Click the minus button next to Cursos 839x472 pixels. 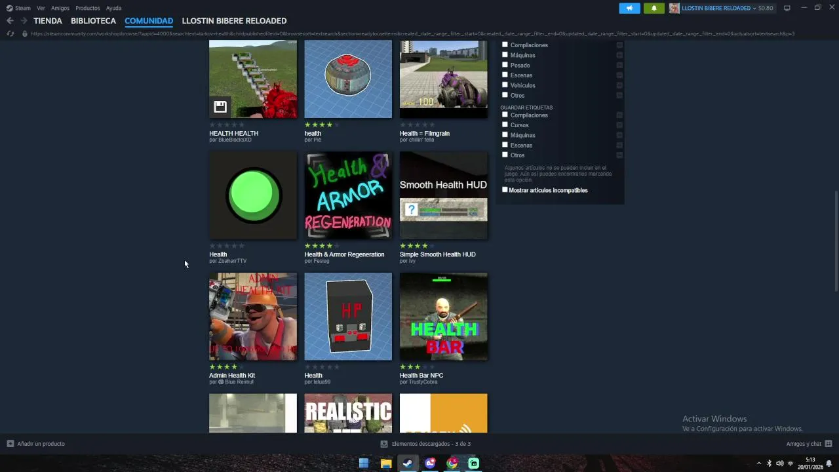(619, 125)
